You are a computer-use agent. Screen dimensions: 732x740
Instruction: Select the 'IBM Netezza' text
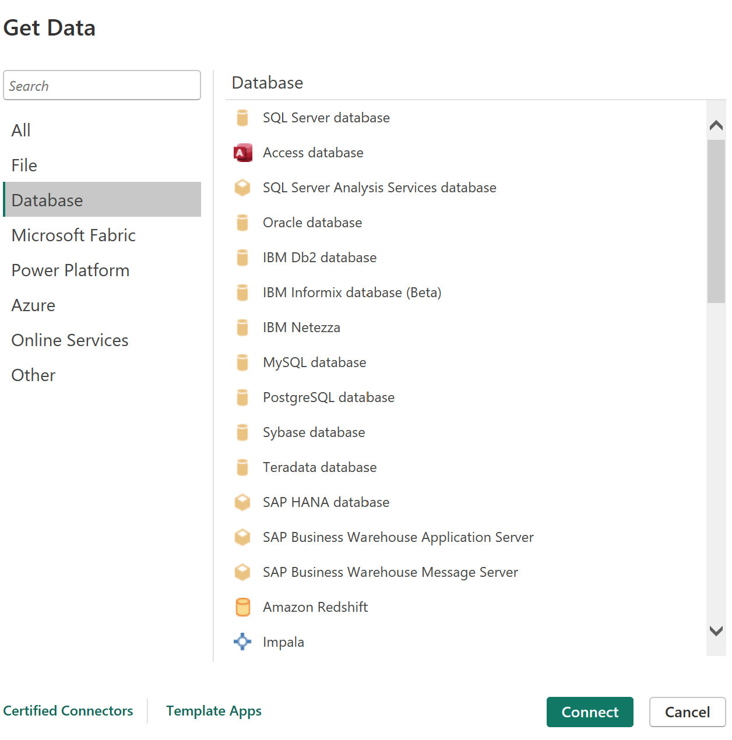(301, 327)
